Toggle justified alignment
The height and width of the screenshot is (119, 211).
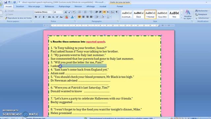tap(91, 17)
